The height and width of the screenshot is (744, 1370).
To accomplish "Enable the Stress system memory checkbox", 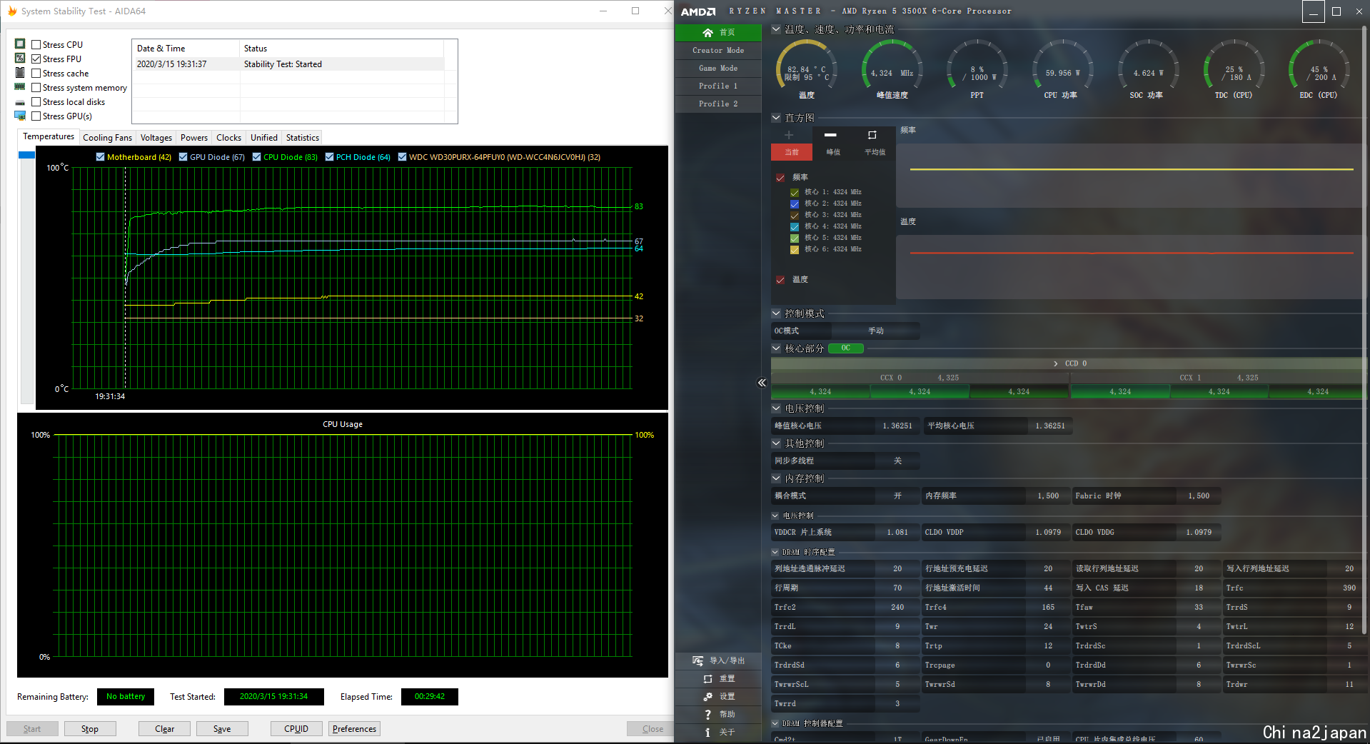I will 36,88.
